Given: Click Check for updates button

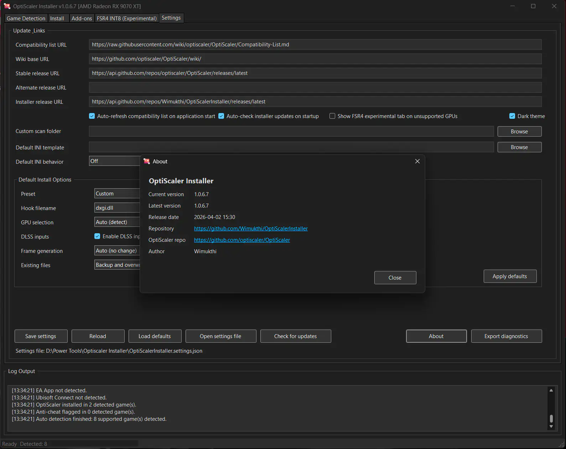Looking at the screenshot, I should (295, 336).
